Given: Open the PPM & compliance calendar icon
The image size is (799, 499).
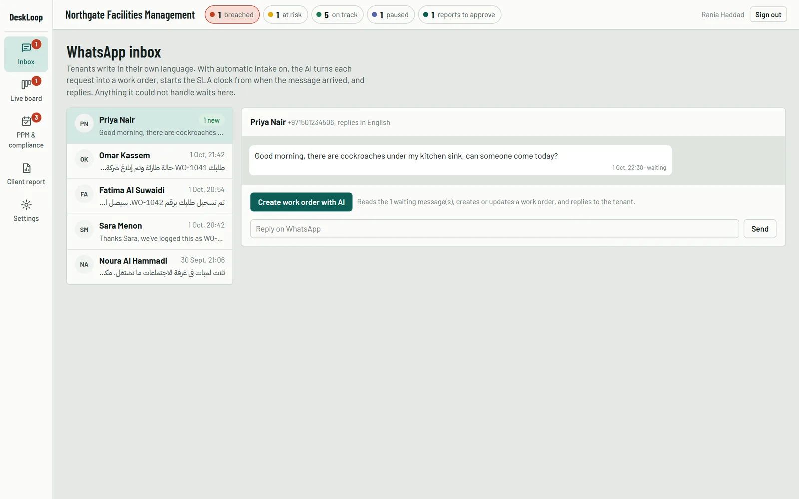Looking at the screenshot, I should pos(26,121).
